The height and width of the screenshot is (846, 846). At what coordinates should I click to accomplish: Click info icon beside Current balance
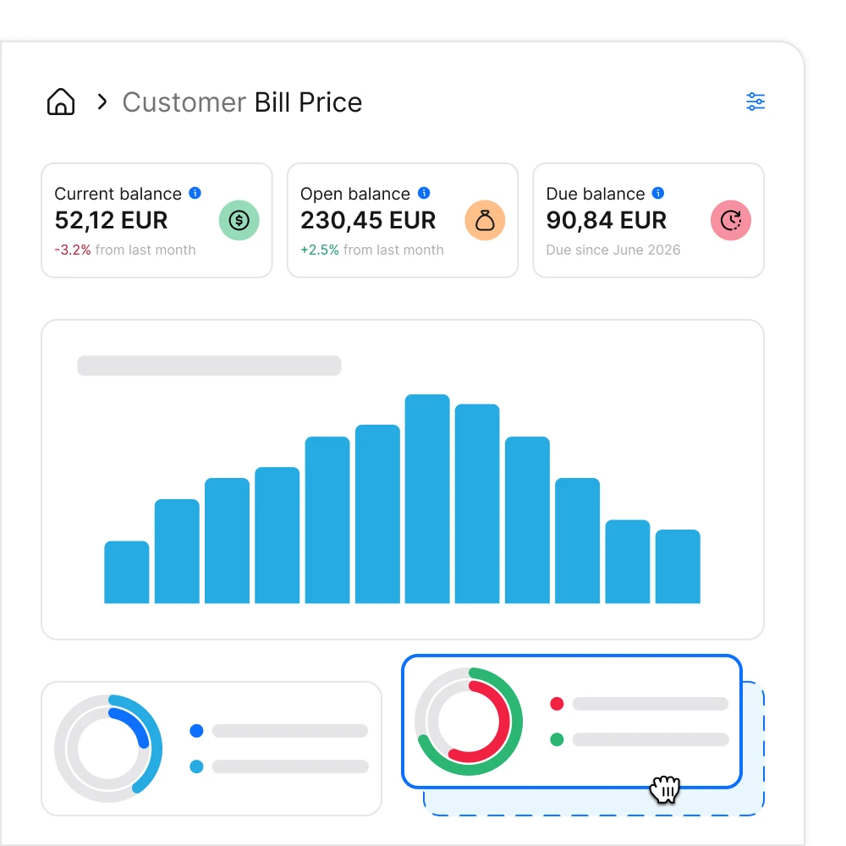(x=195, y=193)
